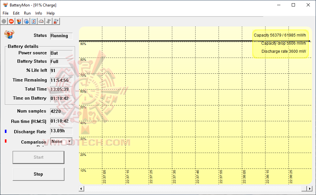
Task: Click the Discharge rate 3600 mW text
Action: [x=284, y=51]
